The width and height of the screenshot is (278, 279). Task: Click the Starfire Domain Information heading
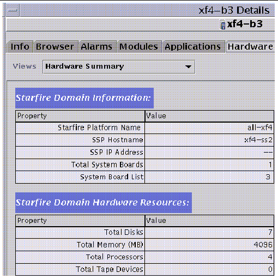click(84, 98)
